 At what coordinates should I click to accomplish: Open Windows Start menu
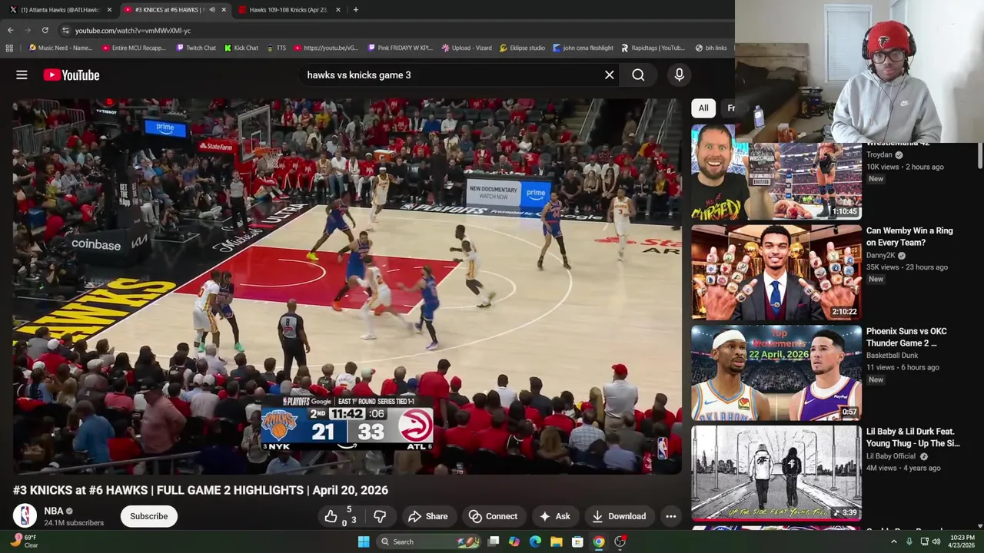[x=364, y=541]
